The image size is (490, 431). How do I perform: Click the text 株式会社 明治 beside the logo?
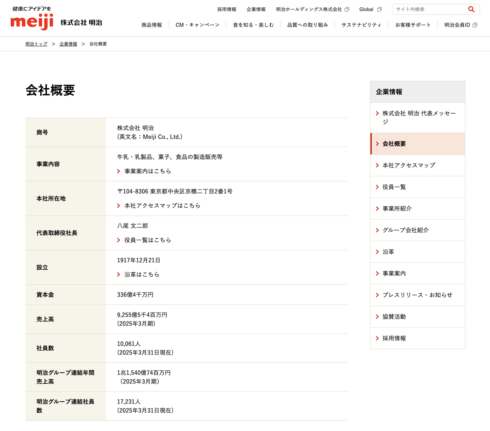pos(81,23)
